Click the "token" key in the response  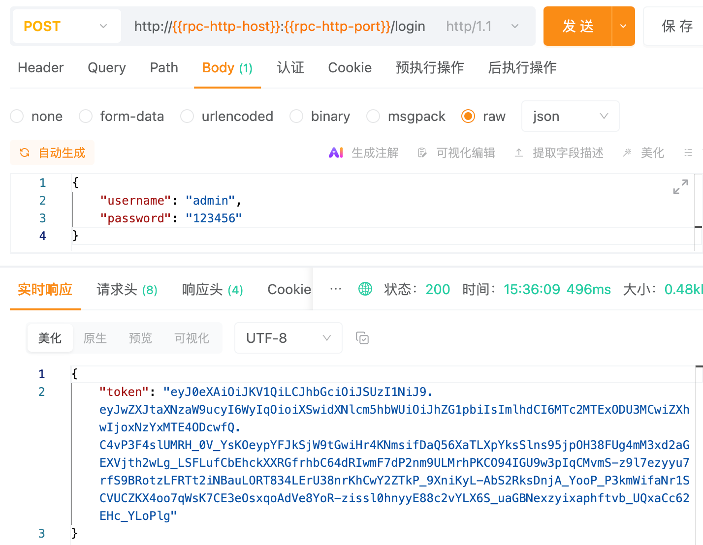click(124, 392)
